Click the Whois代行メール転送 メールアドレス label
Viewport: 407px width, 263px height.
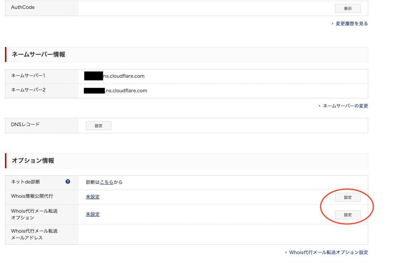34,234
